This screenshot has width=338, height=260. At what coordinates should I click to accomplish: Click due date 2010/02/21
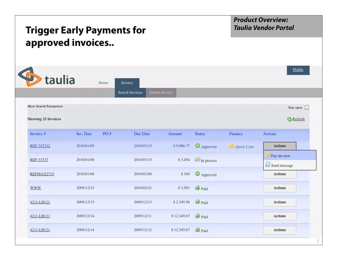tap(143, 188)
